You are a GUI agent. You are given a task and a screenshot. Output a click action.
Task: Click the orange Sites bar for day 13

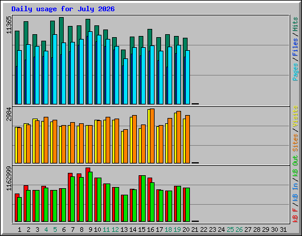(126, 146)
